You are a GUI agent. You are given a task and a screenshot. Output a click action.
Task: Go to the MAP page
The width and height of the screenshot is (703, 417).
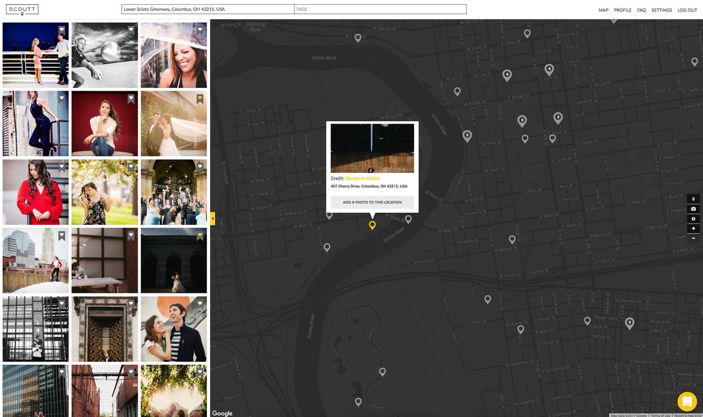[x=603, y=10]
